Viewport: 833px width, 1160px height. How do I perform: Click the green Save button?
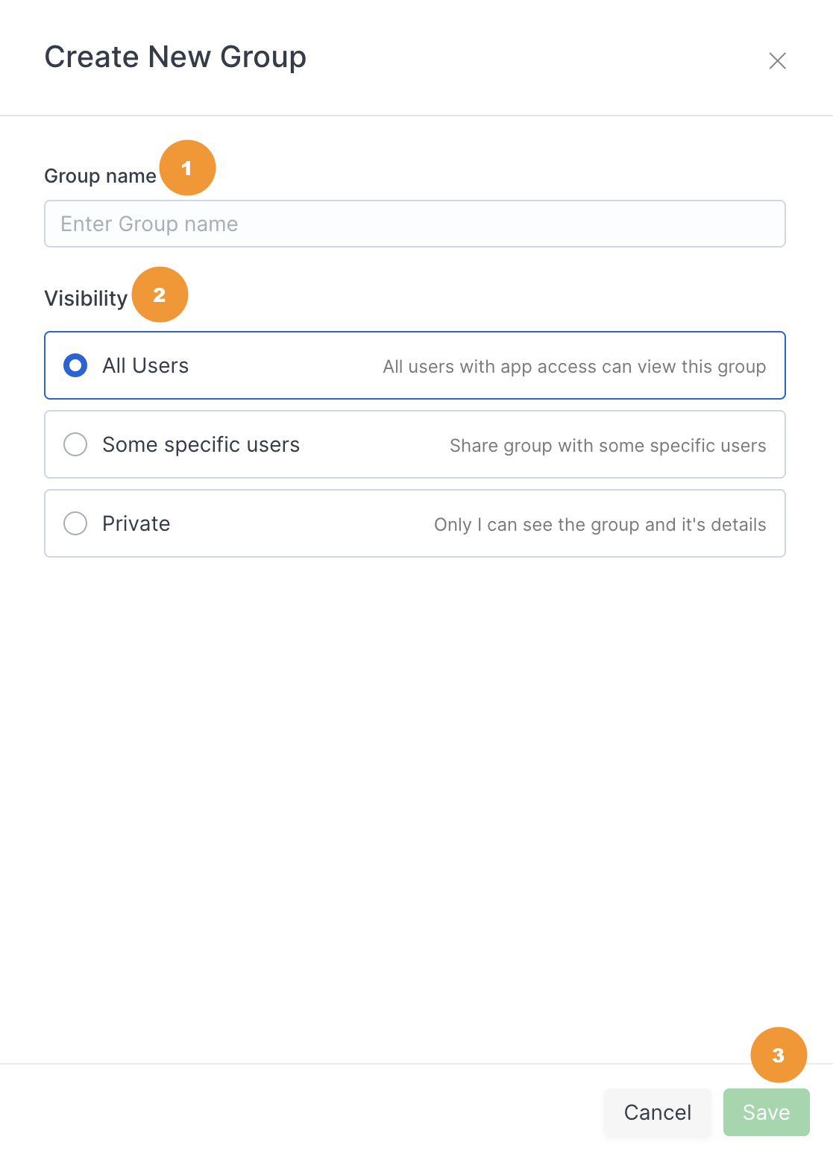click(x=767, y=1112)
